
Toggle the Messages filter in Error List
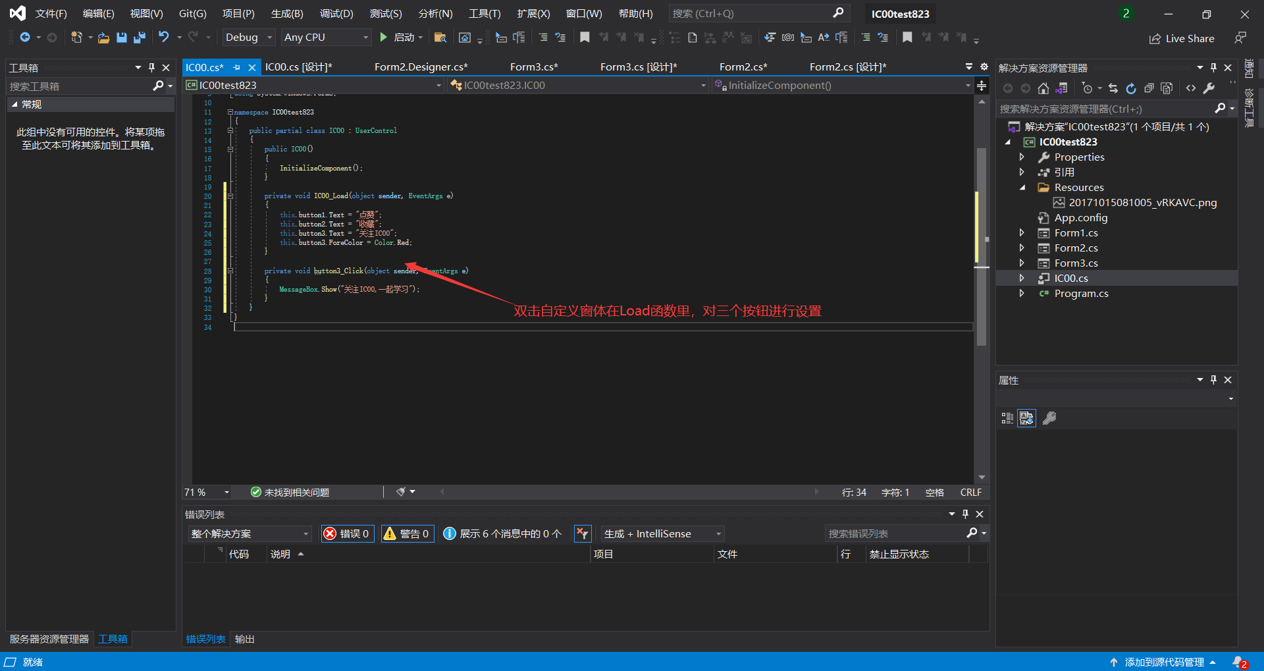(x=503, y=533)
